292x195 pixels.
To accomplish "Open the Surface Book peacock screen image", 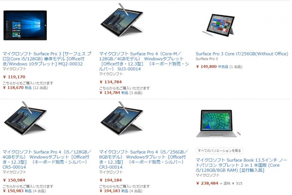I will (219, 123).
